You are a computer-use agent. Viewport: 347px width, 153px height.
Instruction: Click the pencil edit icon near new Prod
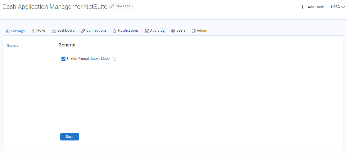112,6
